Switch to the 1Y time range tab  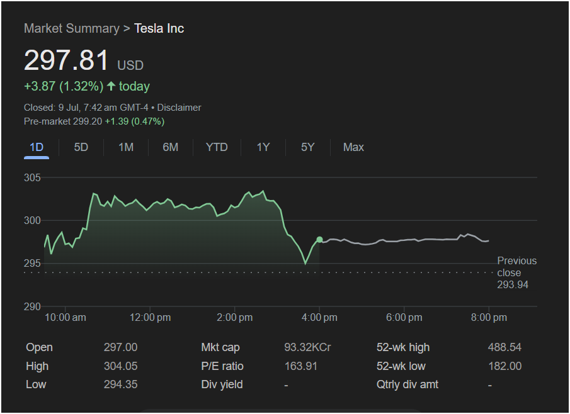[263, 147]
